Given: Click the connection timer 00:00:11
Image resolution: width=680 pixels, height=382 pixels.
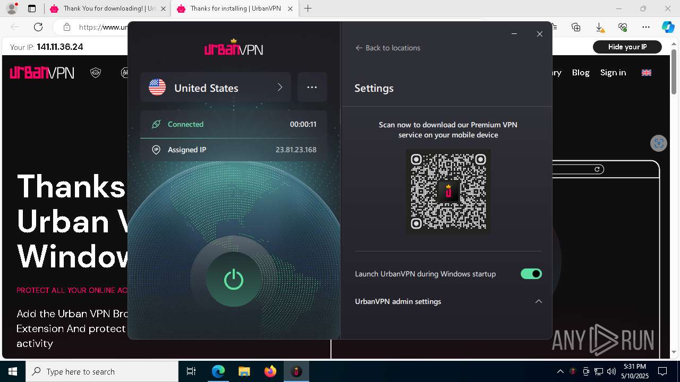Looking at the screenshot, I should 303,124.
